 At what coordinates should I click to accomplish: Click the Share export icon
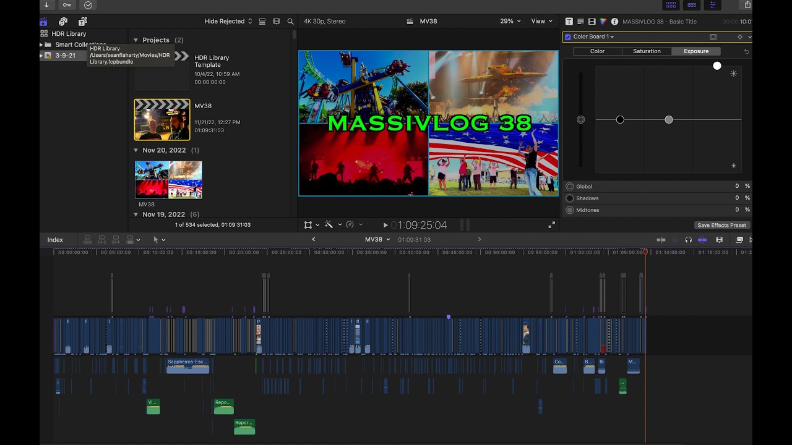747,5
